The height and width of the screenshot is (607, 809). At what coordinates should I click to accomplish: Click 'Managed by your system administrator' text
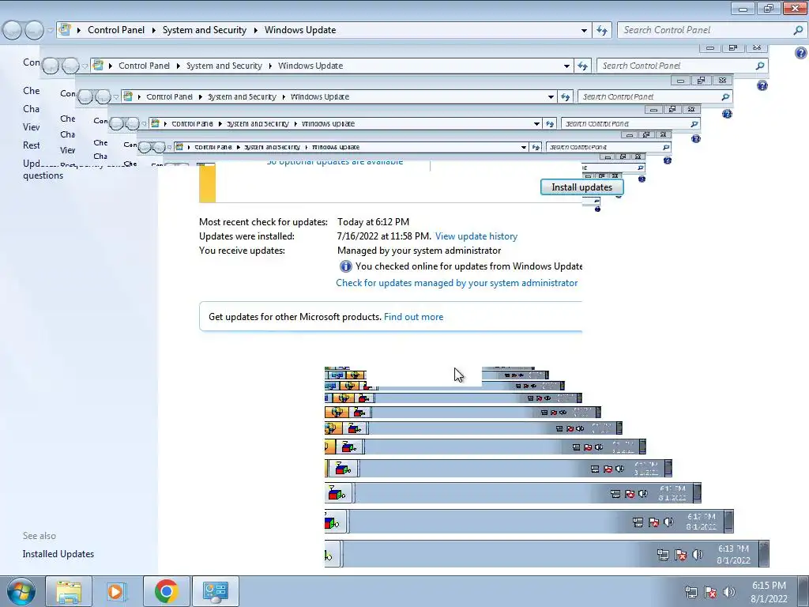[x=419, y=251]
